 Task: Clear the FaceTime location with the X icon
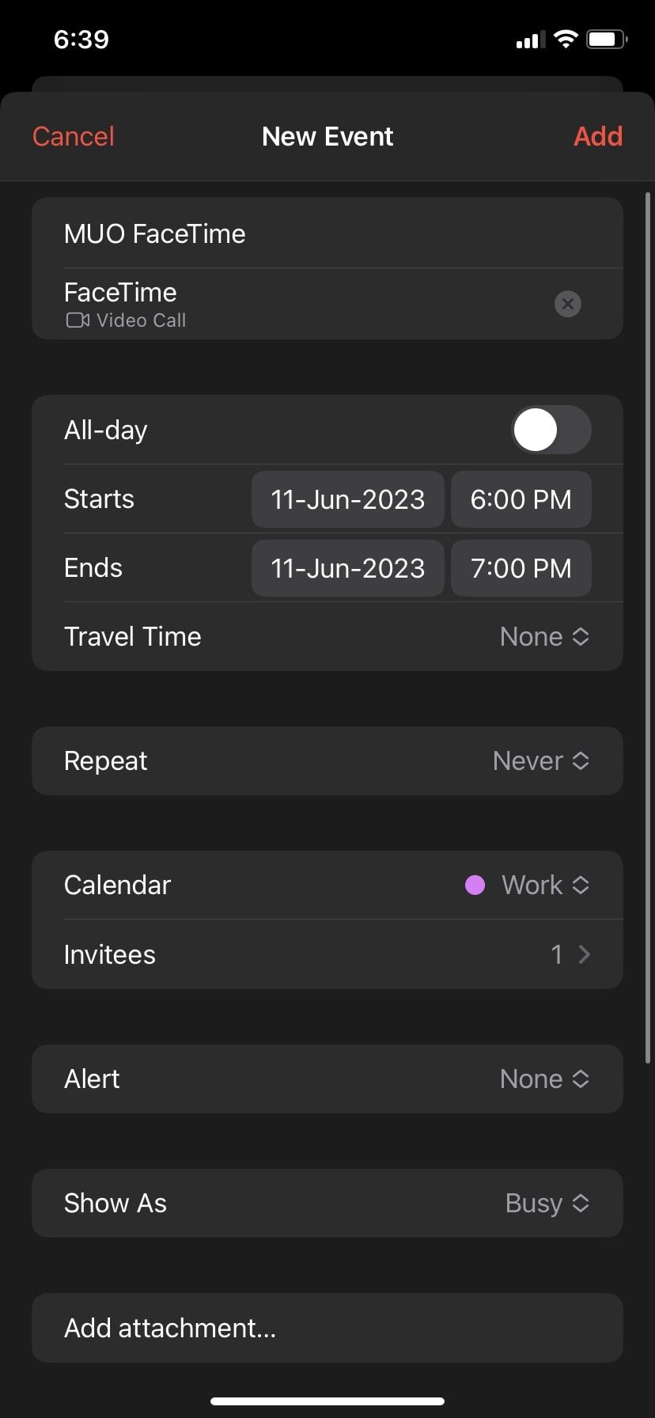coord(567,304)
